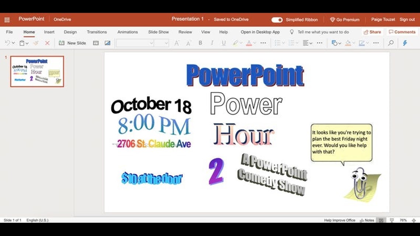Click the Presentation 1 file name
The width and height of the screenshot is (420, 236).
(188, 19)
